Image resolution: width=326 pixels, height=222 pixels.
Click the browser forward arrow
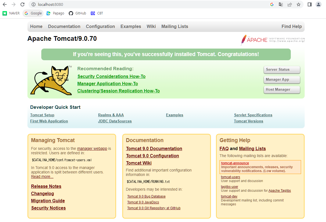click(x=14, y=4)
